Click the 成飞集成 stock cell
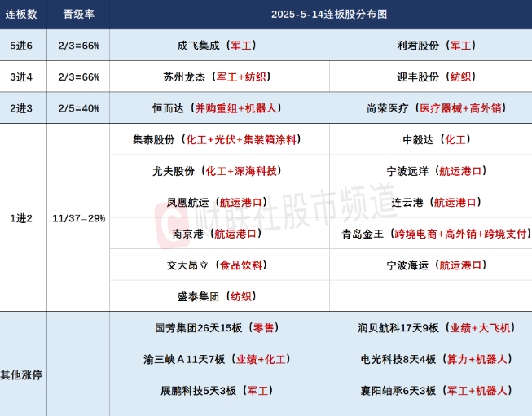This screenshot has height=416, width=532. pos(218,46)
